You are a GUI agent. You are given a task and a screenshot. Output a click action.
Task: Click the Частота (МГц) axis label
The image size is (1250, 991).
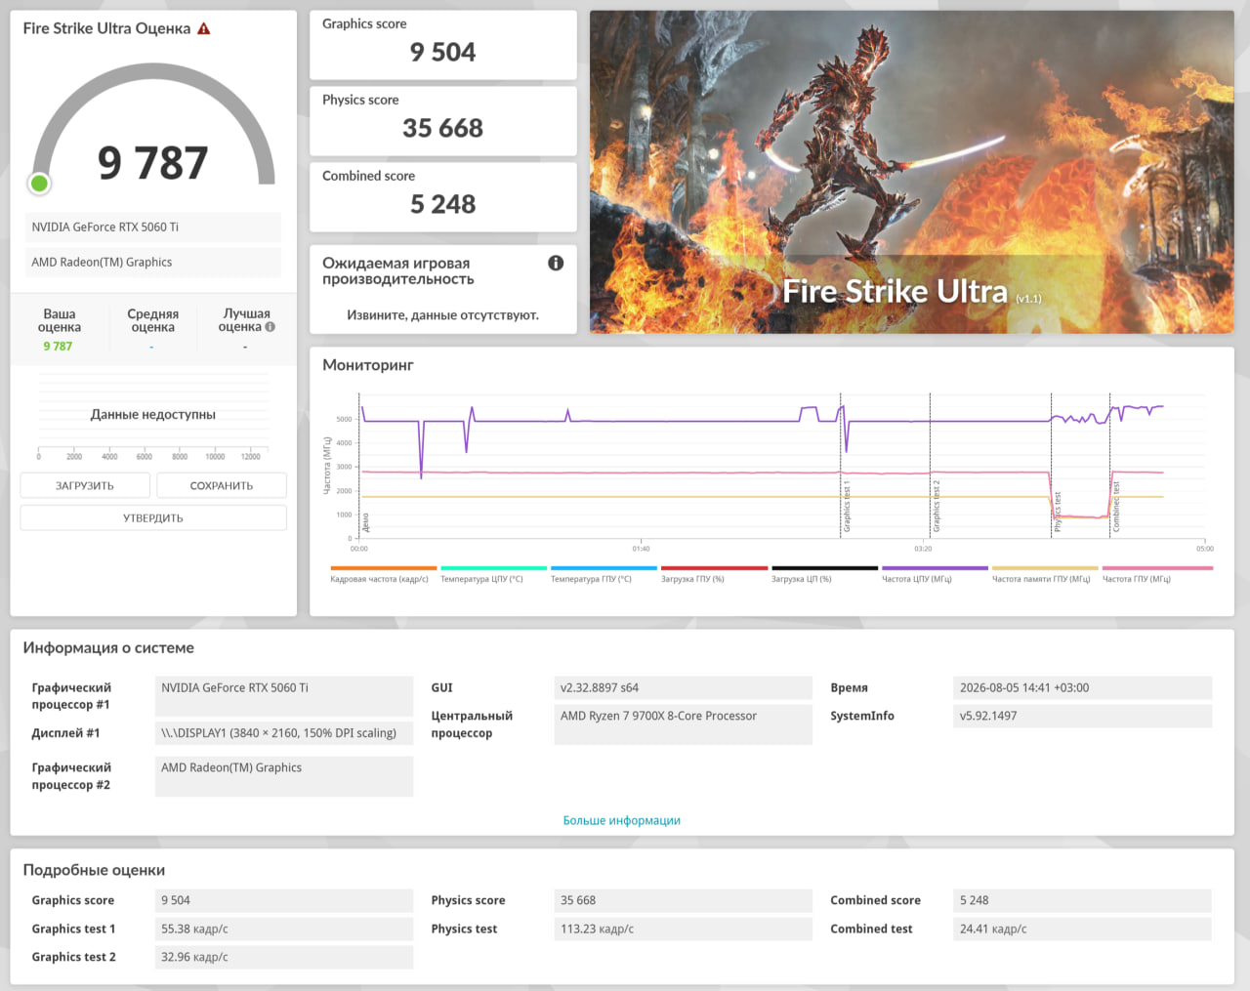[326, 466]
